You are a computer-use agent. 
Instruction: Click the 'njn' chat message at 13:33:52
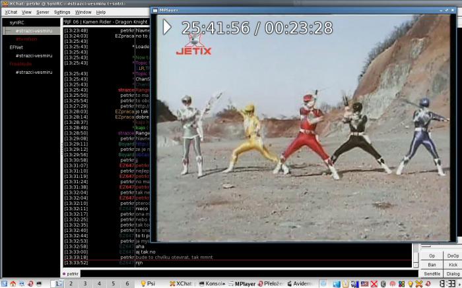tap(139, 263)
